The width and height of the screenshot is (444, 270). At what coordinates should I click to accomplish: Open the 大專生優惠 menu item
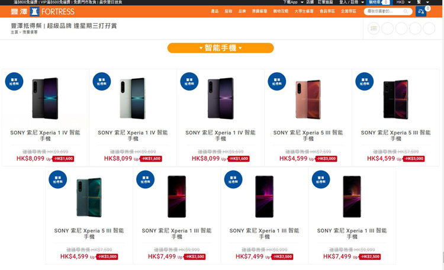[304, 11]
